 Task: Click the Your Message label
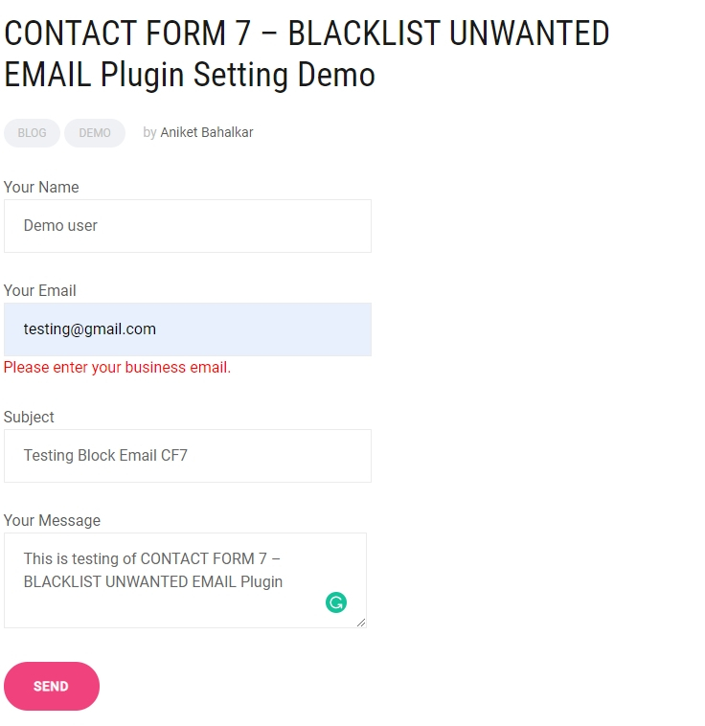pyautogui.click(x=52, y=520)
